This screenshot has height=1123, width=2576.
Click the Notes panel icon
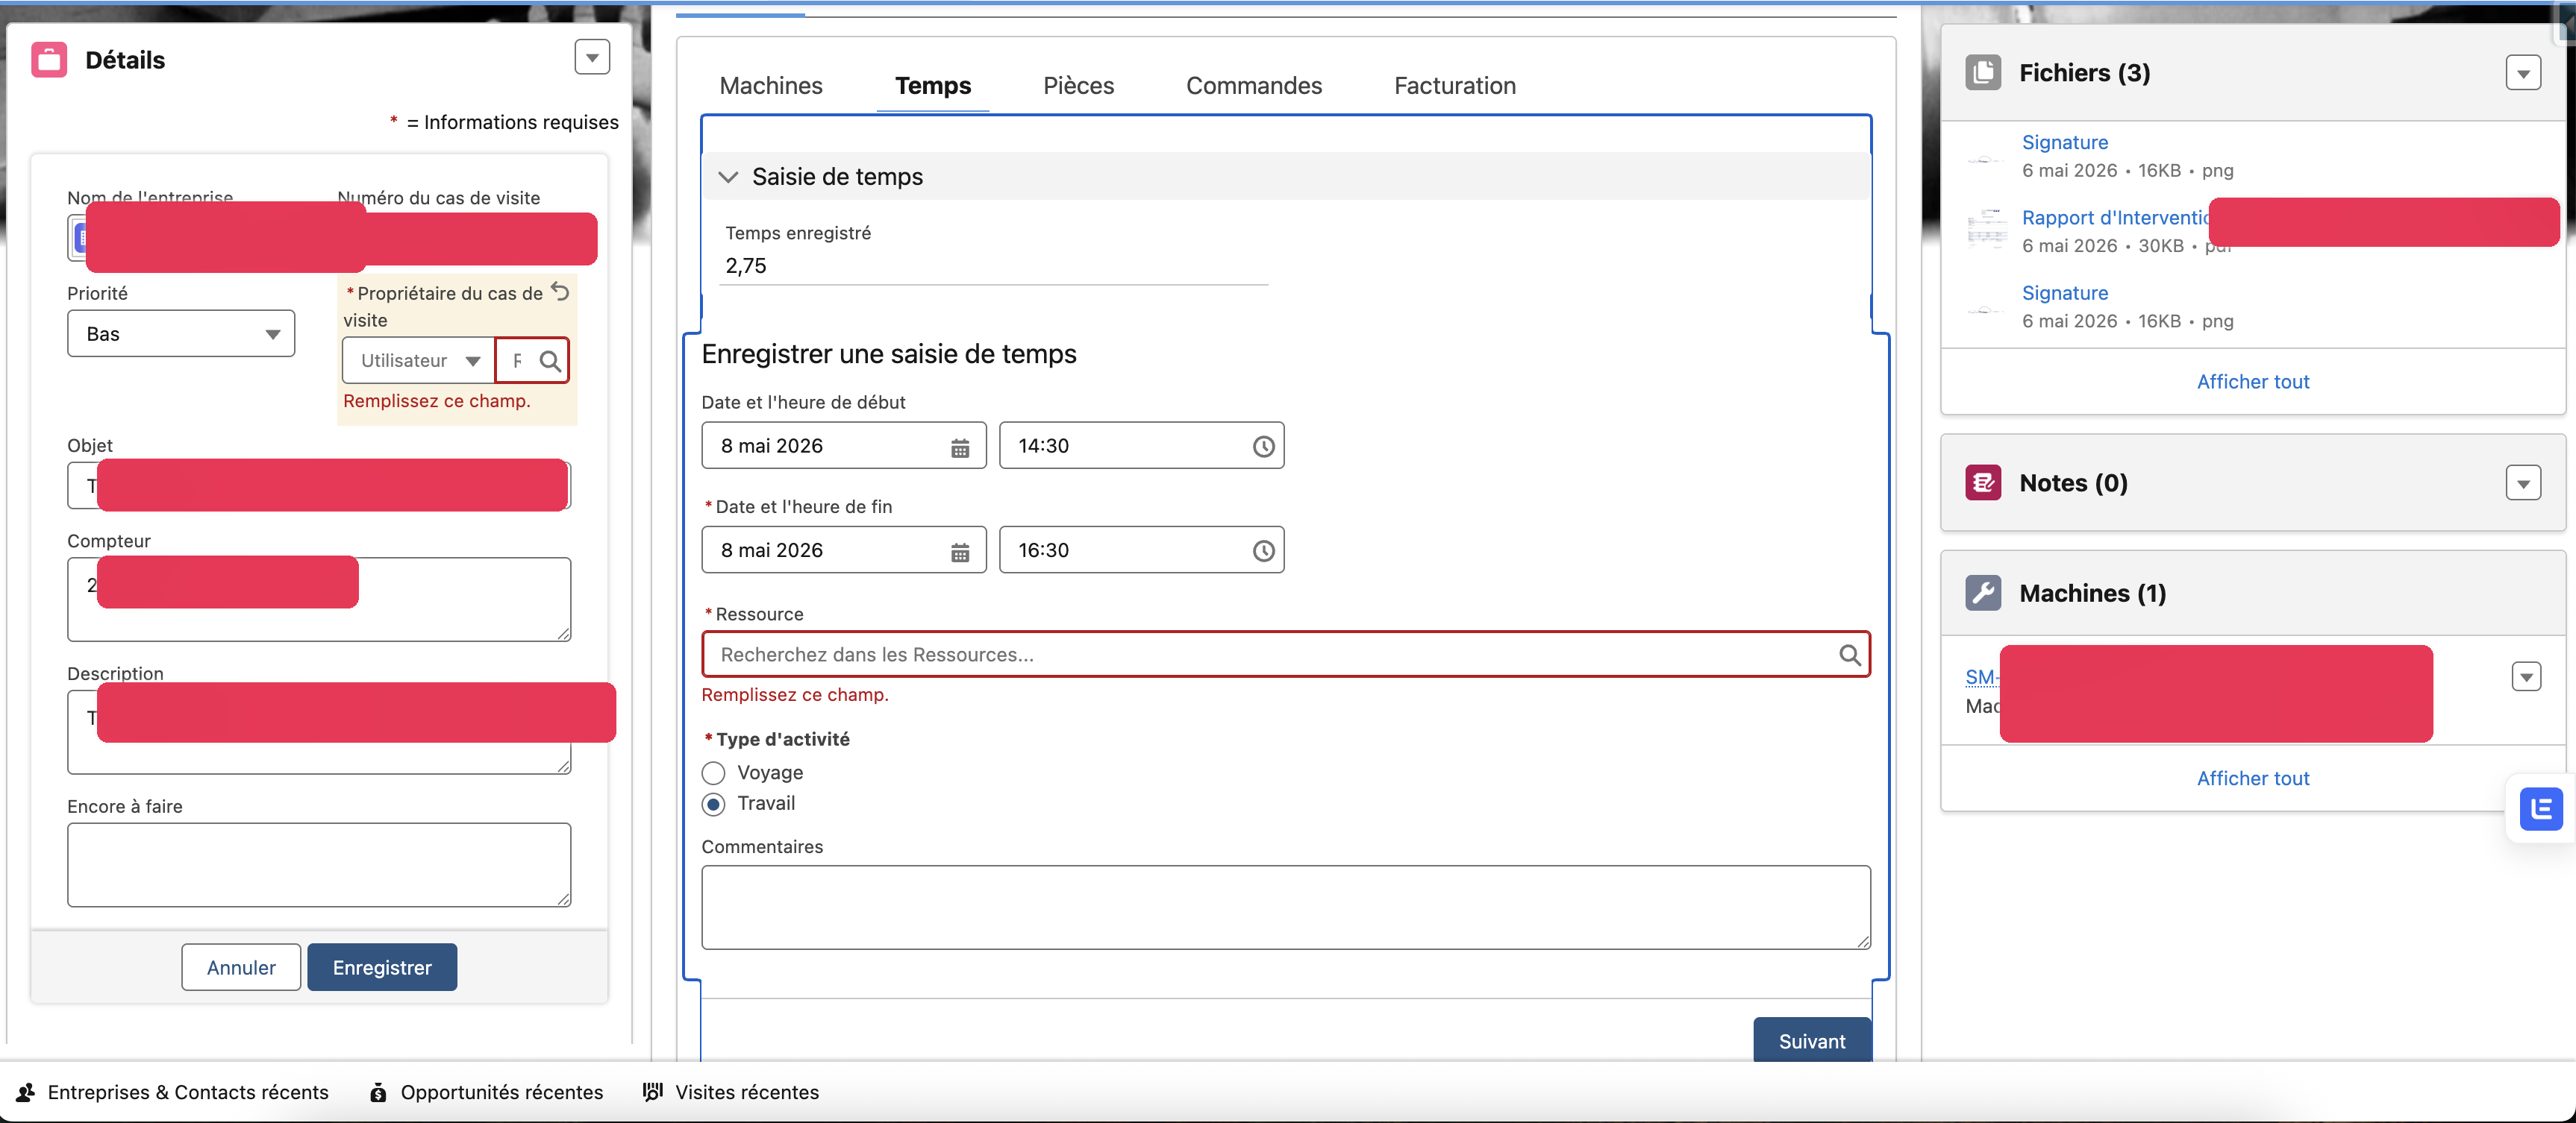click(x=1983, y=482)
